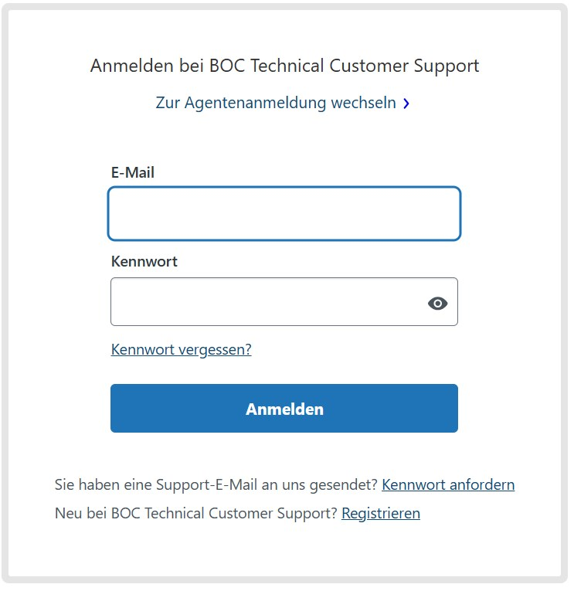The width and height of the screenshot is (574, 591).
Task: Request a password via Kennwort anfordern
Action: (x=448, y=484)
